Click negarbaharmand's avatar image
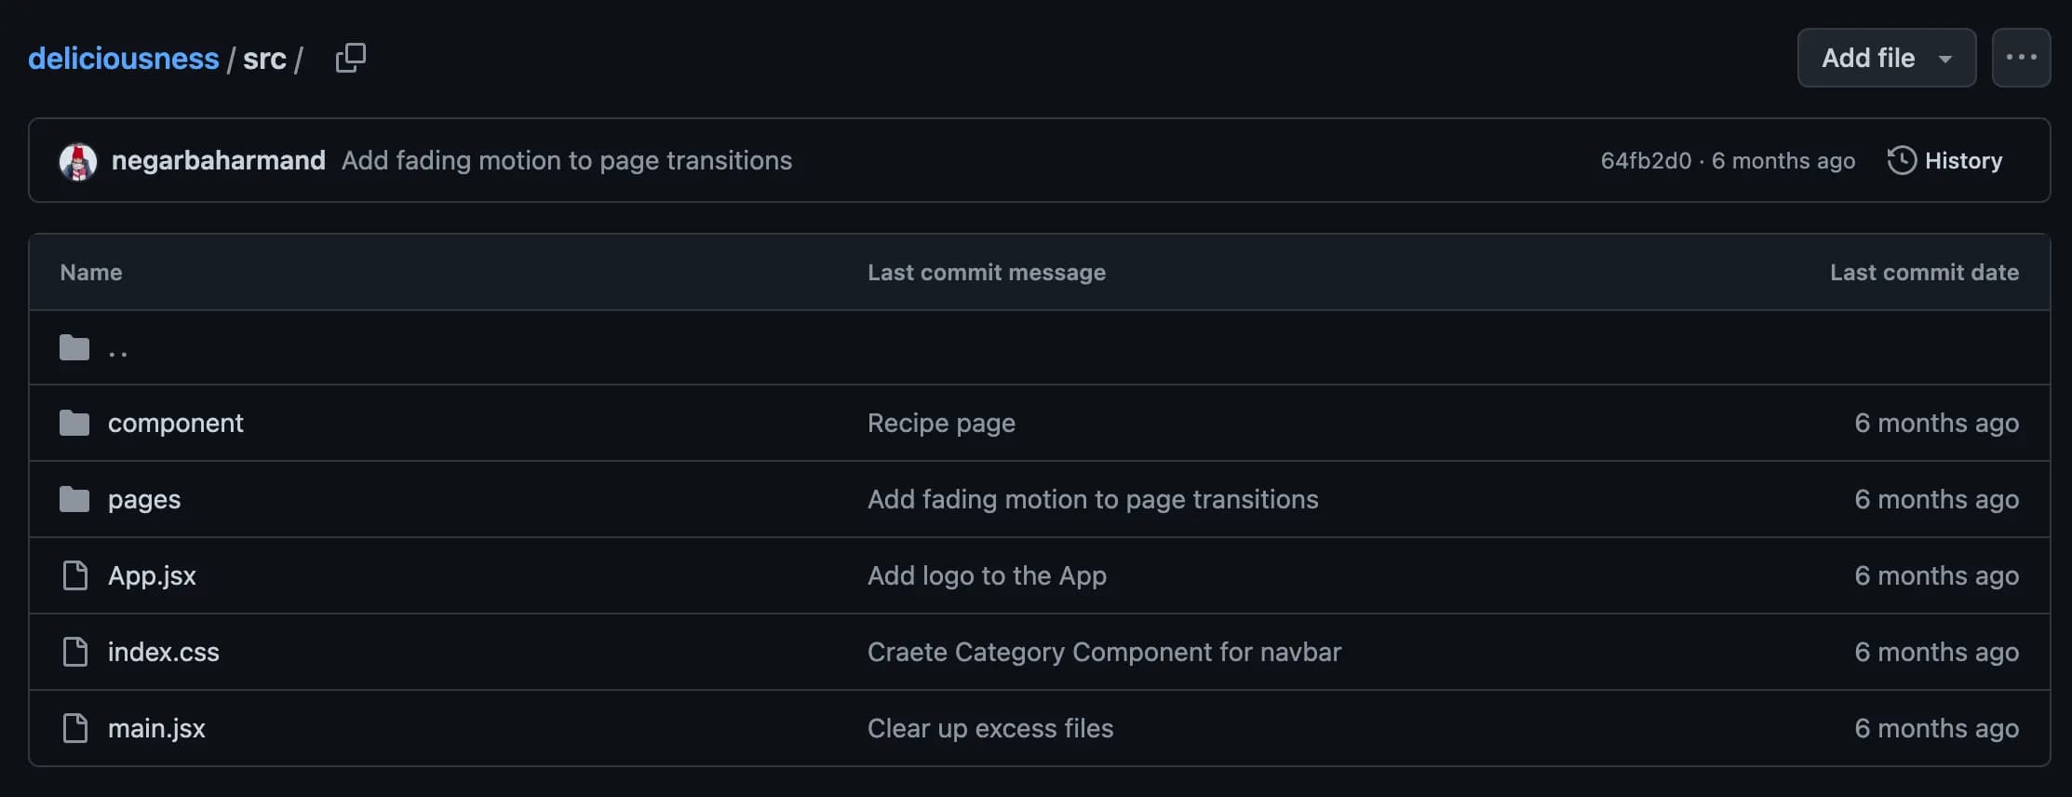 coord(78,161)
